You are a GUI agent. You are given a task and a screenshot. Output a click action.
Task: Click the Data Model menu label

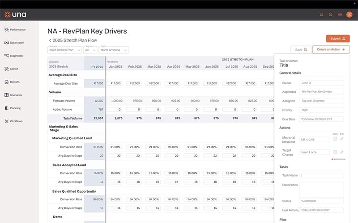point(17,42)
